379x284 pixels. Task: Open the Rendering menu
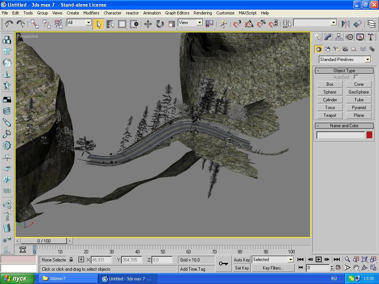tap(202, 13)
